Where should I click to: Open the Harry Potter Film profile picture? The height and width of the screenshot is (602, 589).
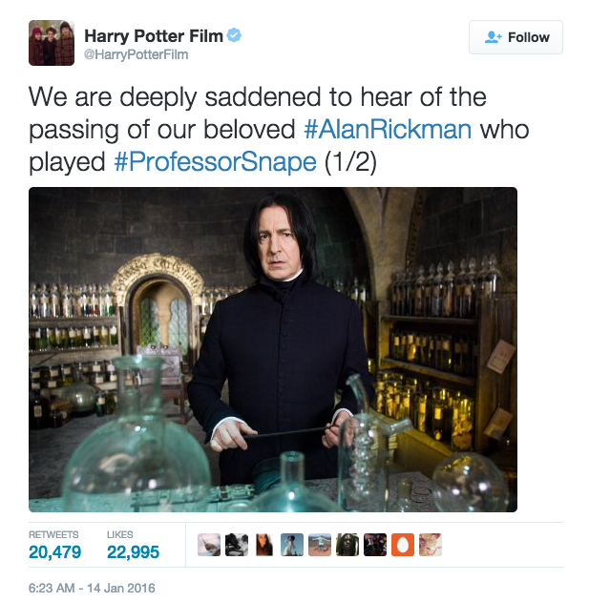(52, 43)
